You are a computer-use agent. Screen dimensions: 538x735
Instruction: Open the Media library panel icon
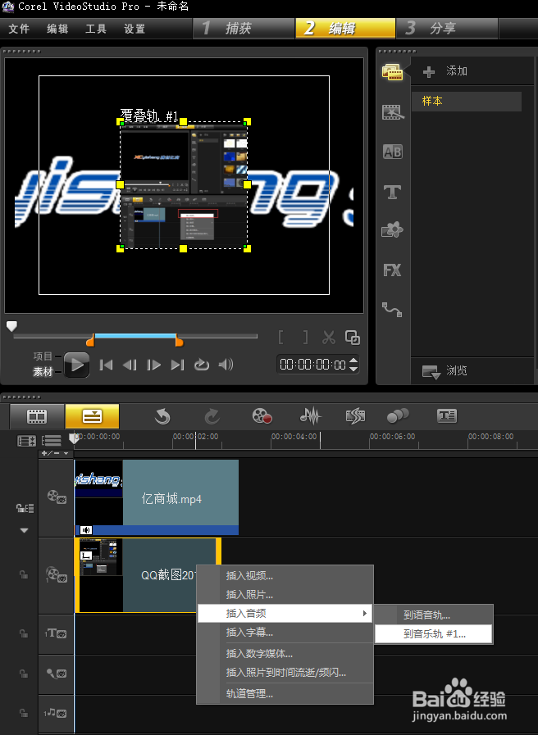[393, 72]
